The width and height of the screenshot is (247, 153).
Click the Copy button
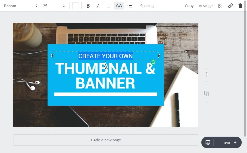pos(189,6)
